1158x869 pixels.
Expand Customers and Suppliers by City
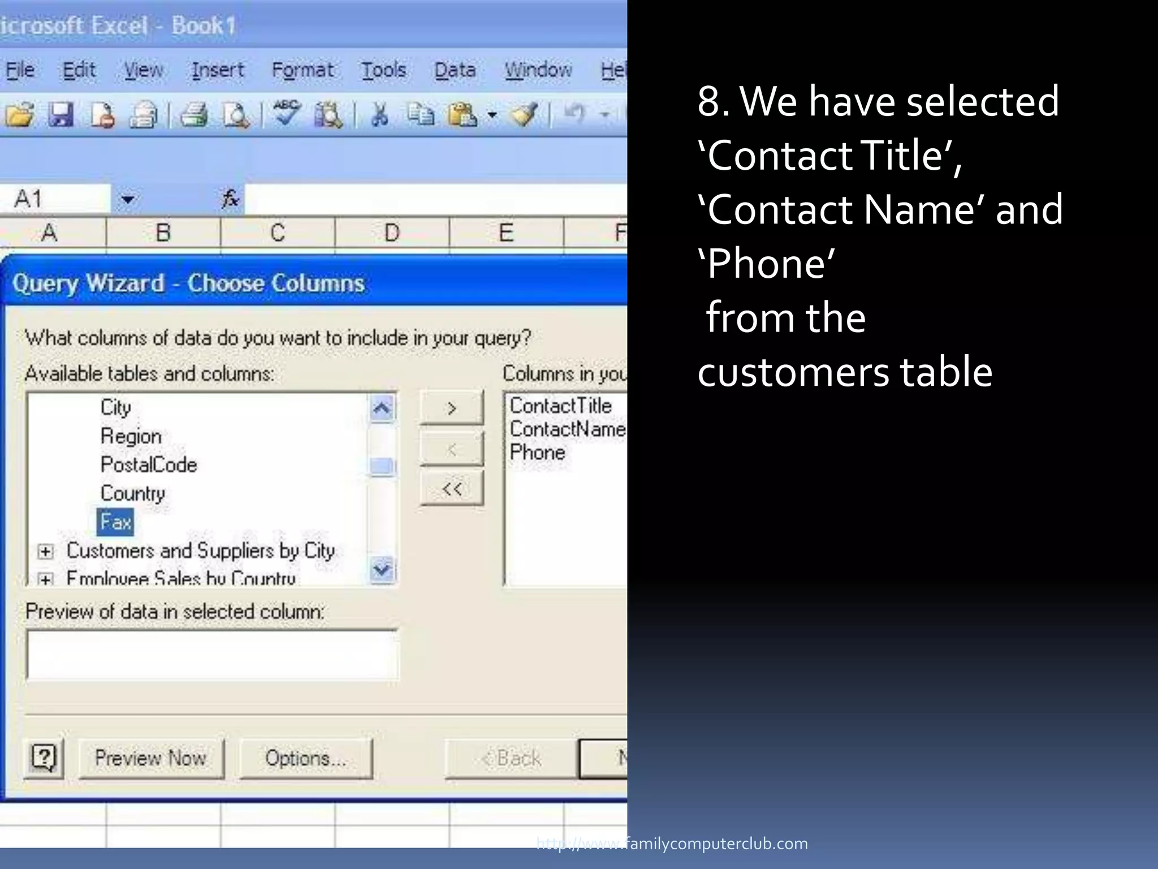tap(45, 551)
